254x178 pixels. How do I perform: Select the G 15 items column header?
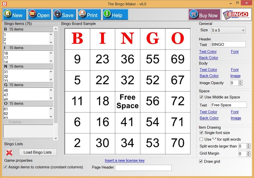tap(28, 85)
